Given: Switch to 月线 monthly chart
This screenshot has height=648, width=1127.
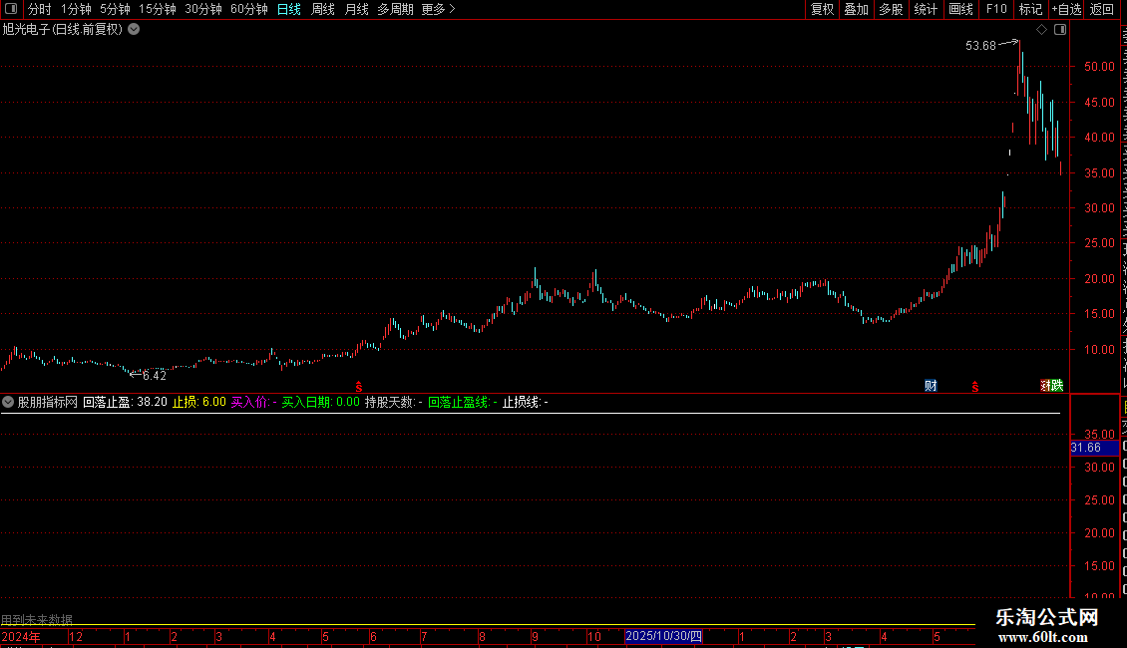Looking at the screenshot, I should [356, 9].
